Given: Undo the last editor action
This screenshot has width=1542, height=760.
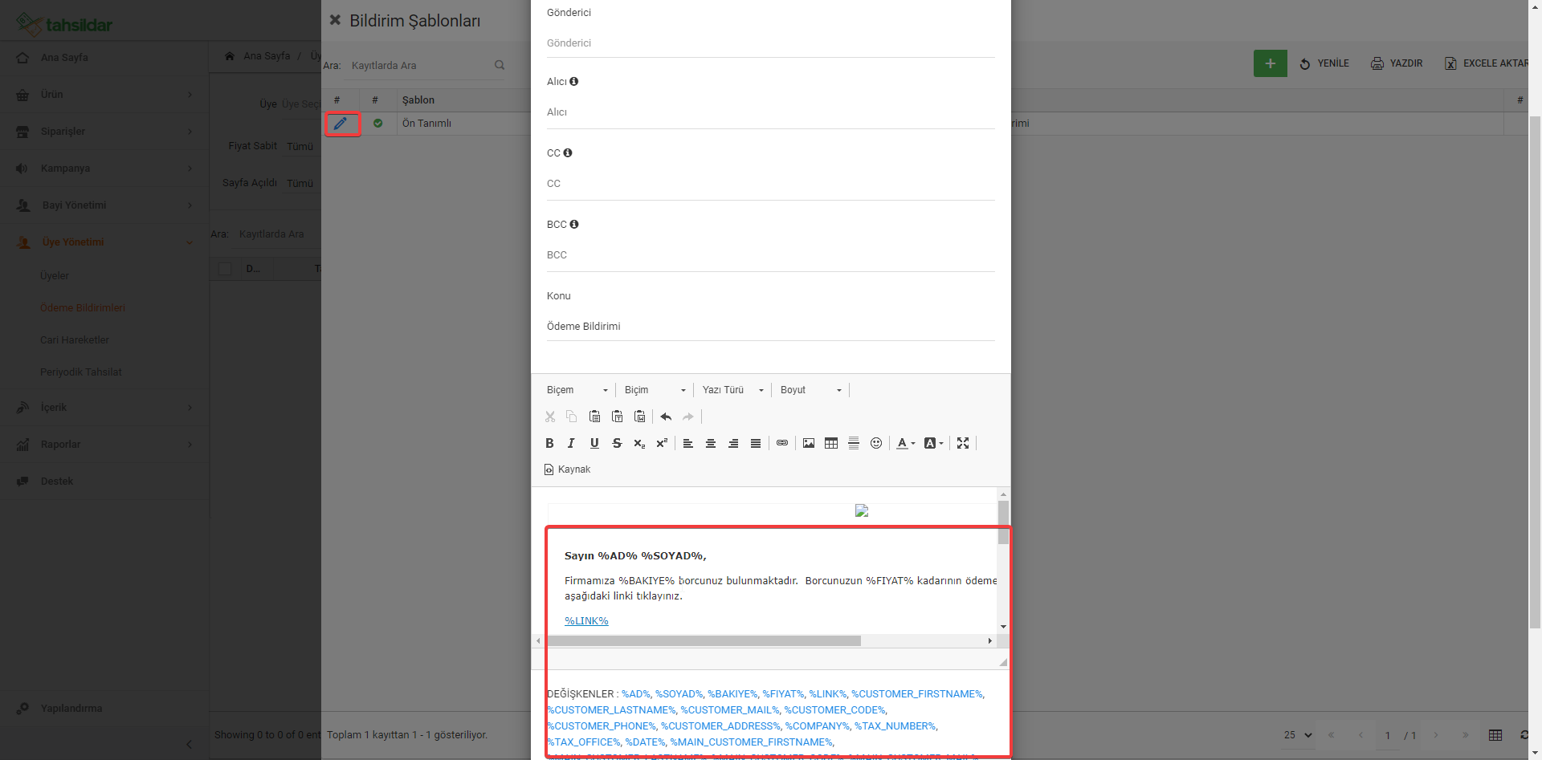Looking at the screenshot, I should coord(666,417).
